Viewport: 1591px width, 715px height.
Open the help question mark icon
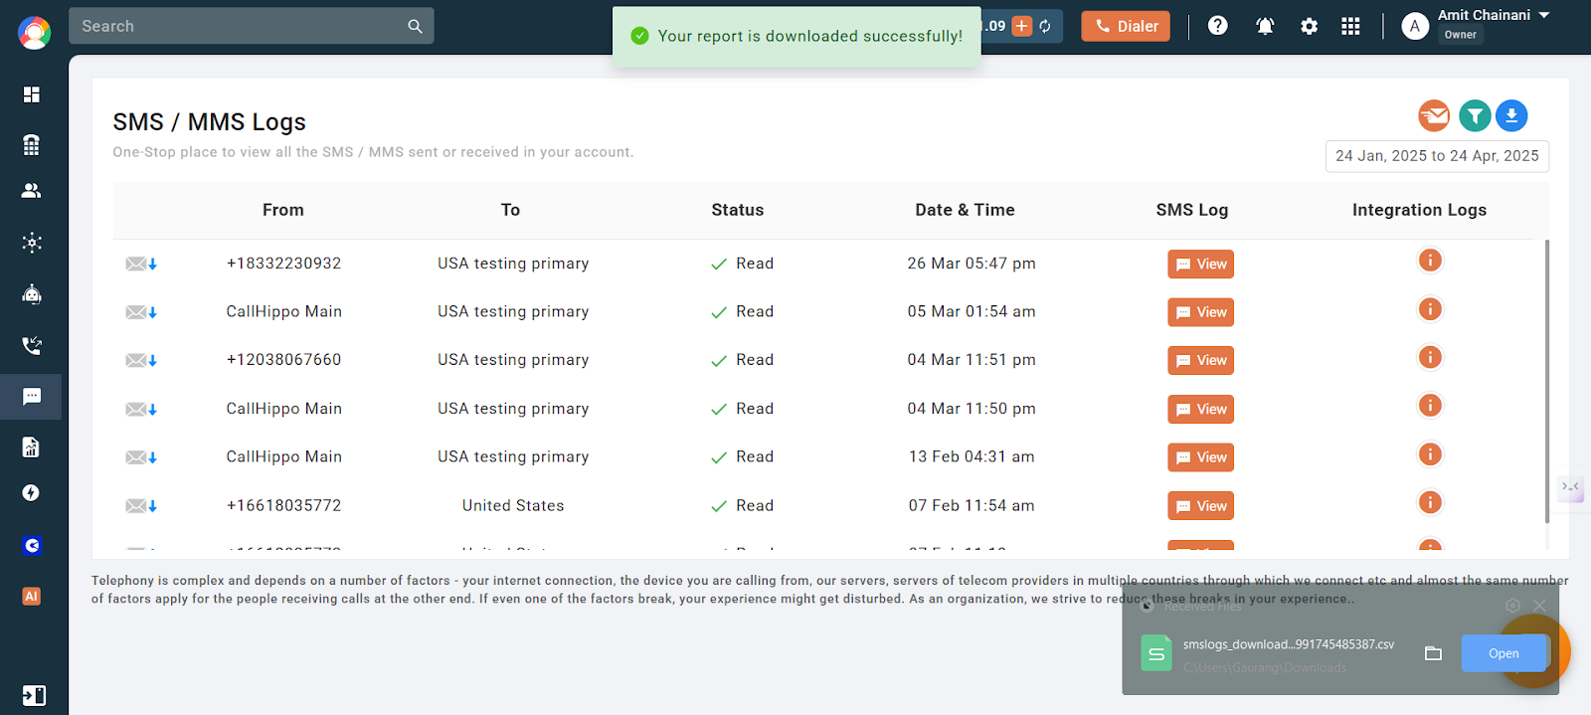coord(1217,26)
